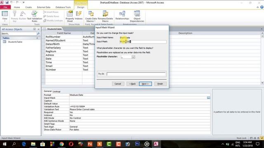Image resolution: width=264 pixels, height=148 pixels.
Task: Click the navigation pane Search box
Action: pyautogui.click(x=19, y=34)
